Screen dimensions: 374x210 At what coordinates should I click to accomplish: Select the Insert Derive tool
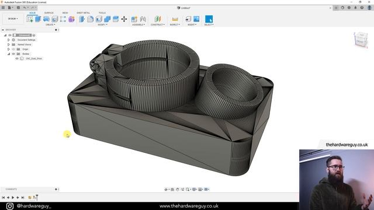(x=188, y=19)
